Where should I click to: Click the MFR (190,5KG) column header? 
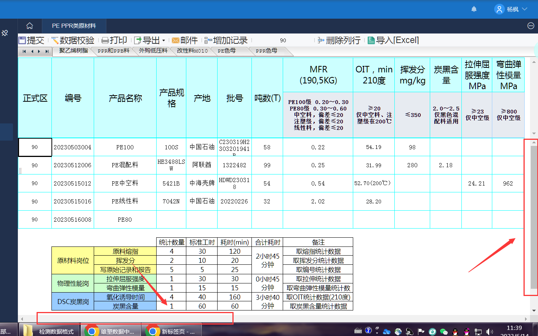tap(318, 75)
